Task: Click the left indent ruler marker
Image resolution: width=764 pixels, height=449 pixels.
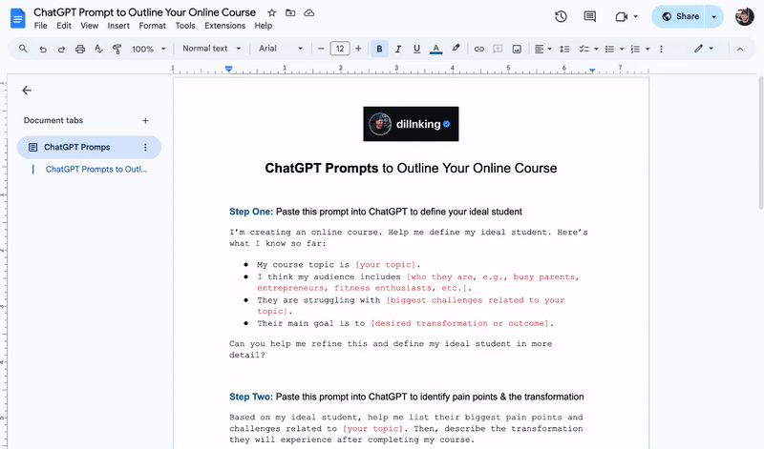Action: tap(228, 70)
